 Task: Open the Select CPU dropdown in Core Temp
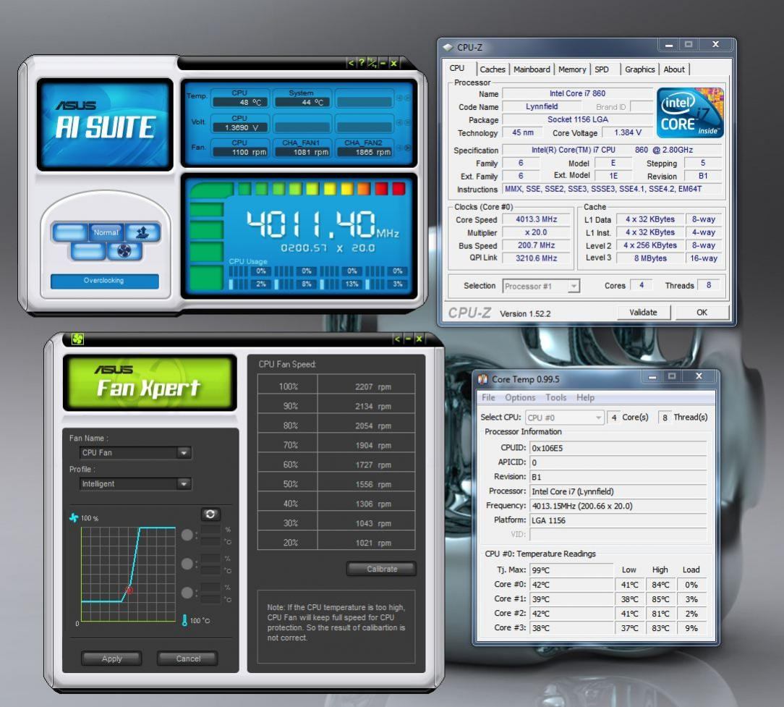point(565,418)
